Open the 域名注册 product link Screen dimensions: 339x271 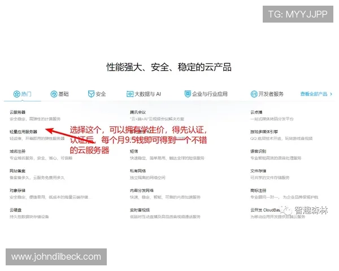click(x=18, y=151)
